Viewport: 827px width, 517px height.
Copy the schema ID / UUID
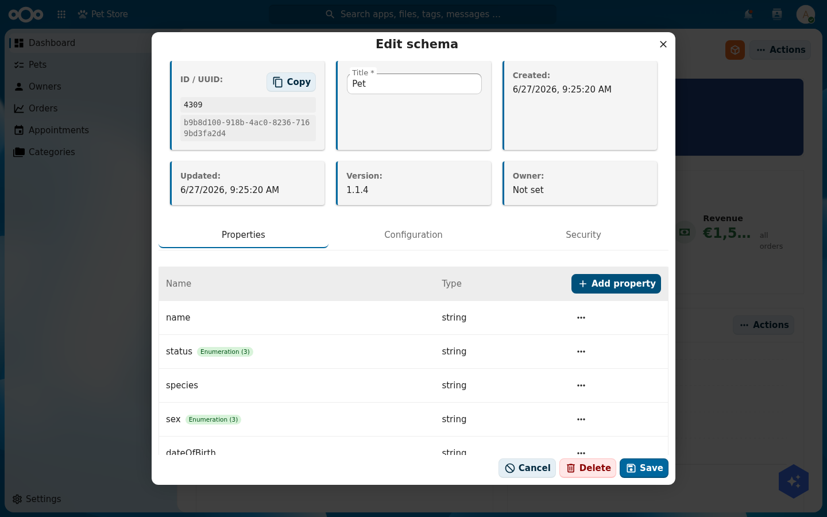[291, 82]
